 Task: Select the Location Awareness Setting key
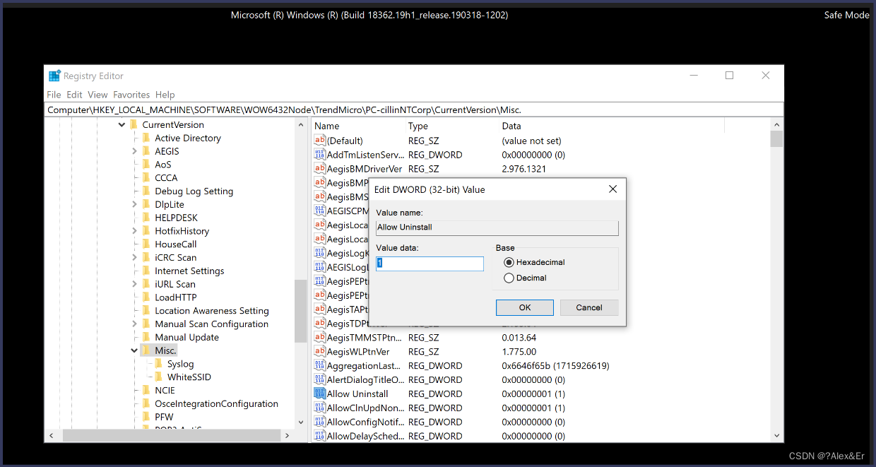[212, 311]
